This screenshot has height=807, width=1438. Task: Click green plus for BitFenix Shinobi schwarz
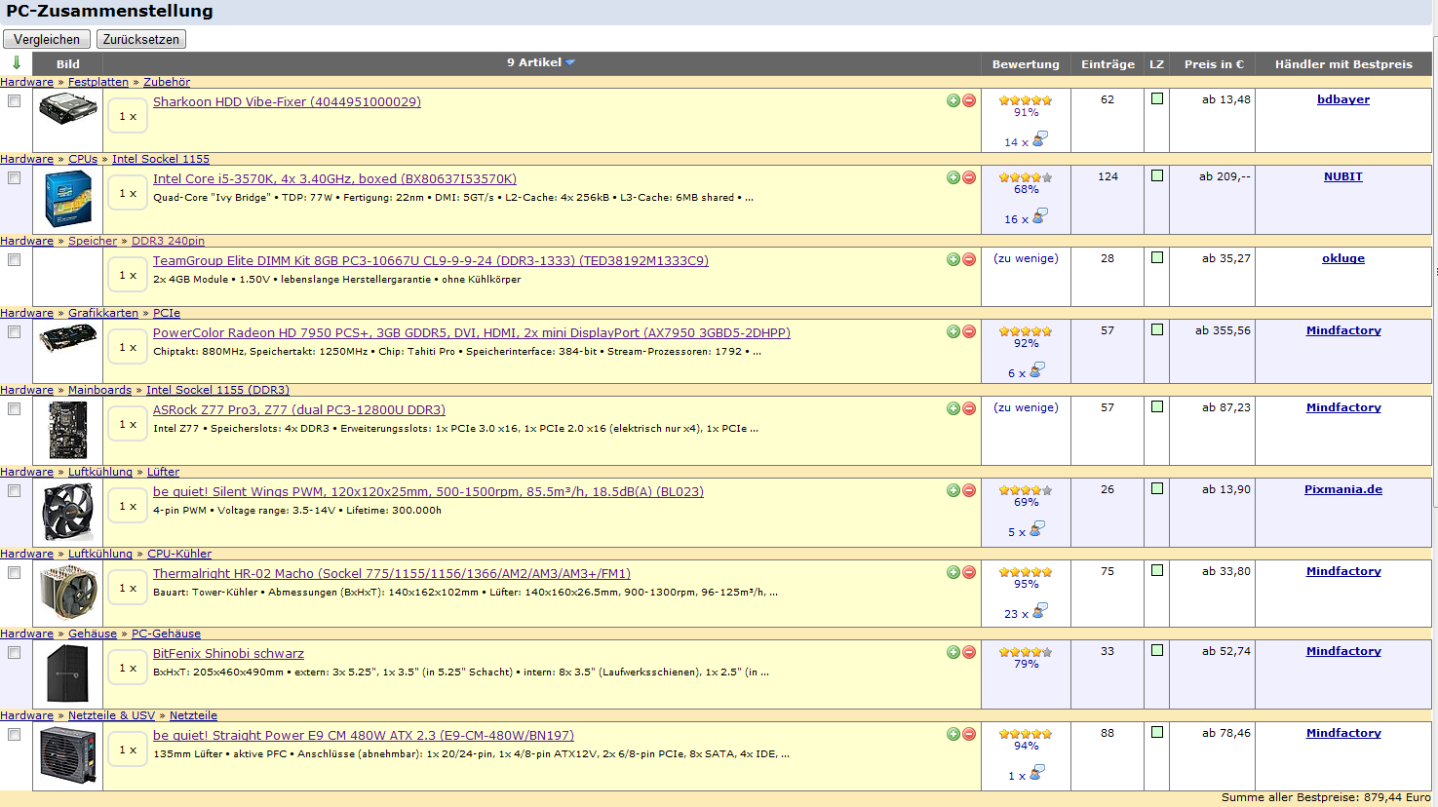[x=953, y=652]
